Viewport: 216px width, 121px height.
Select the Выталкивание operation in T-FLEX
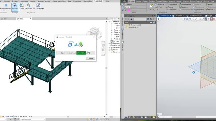185,4
